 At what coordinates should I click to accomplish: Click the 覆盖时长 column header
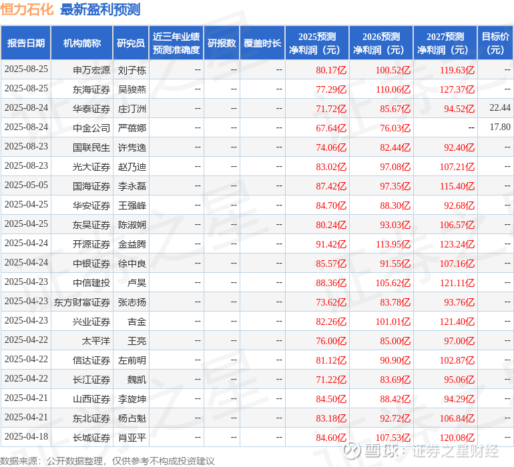pos(262,43)
